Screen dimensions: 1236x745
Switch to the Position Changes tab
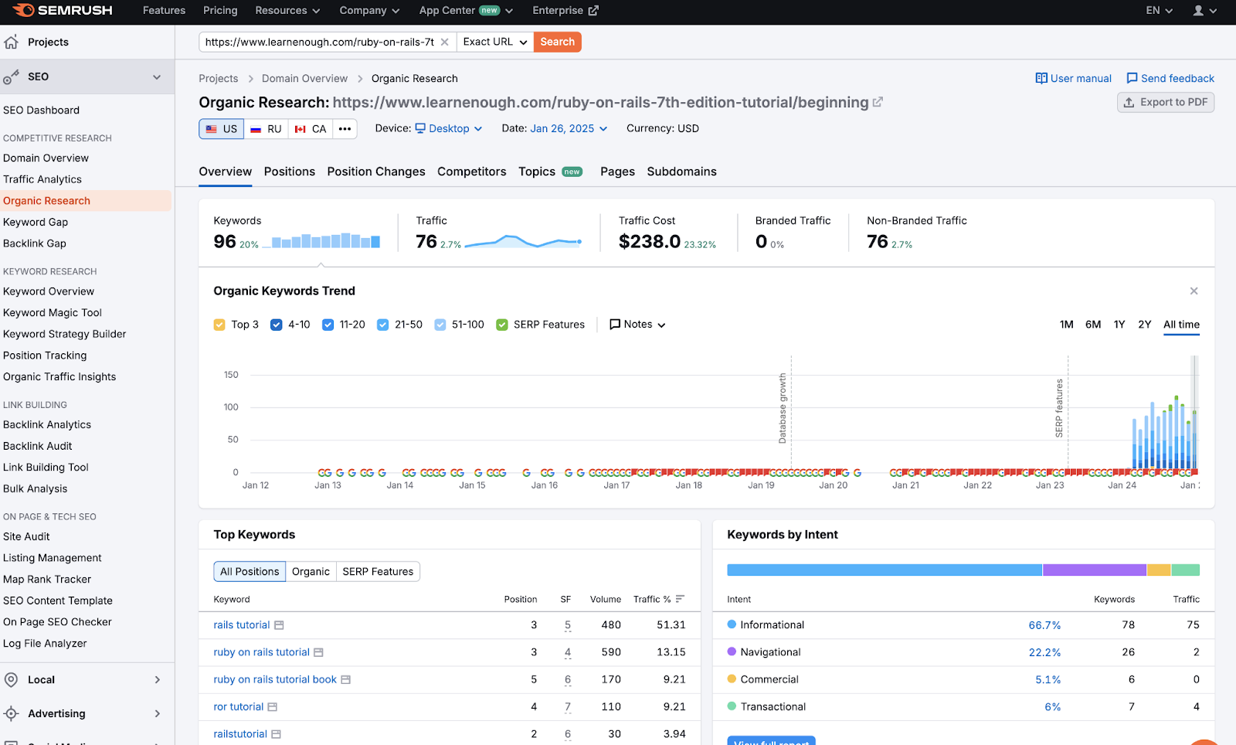click(x=376, y=172)
